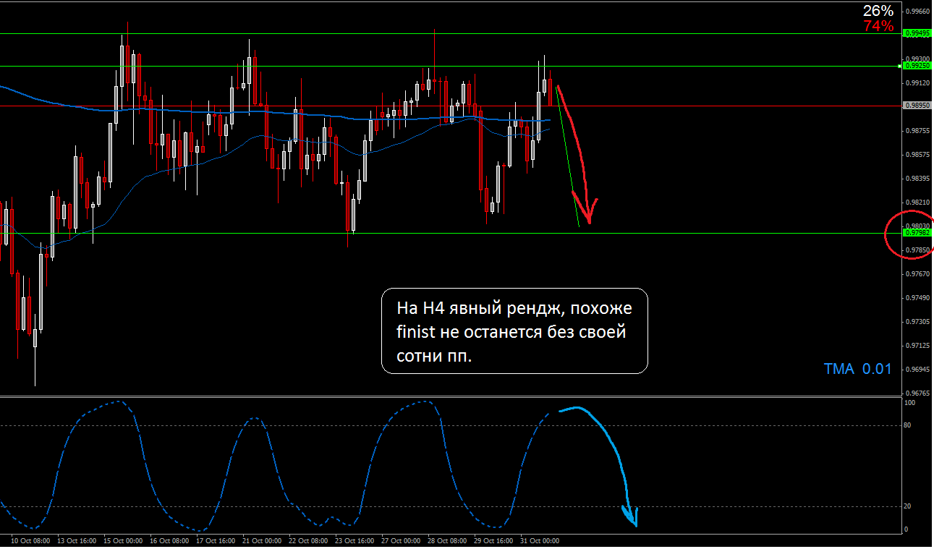Click the 13 Oct 16:00 time label
The width and height of the screenshot is (934, 549).
[77, 540]
